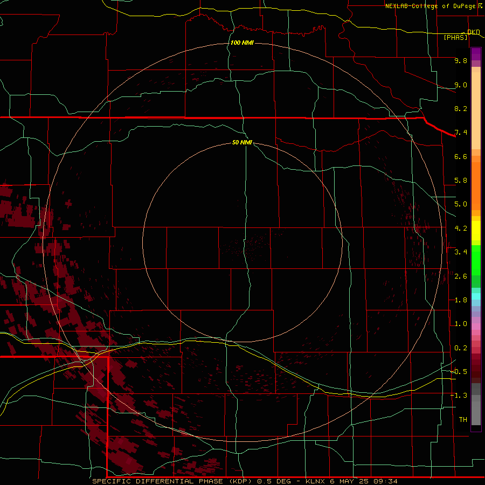
Task: Pick the bright yellow color bar segment
Action: (476, 231)
